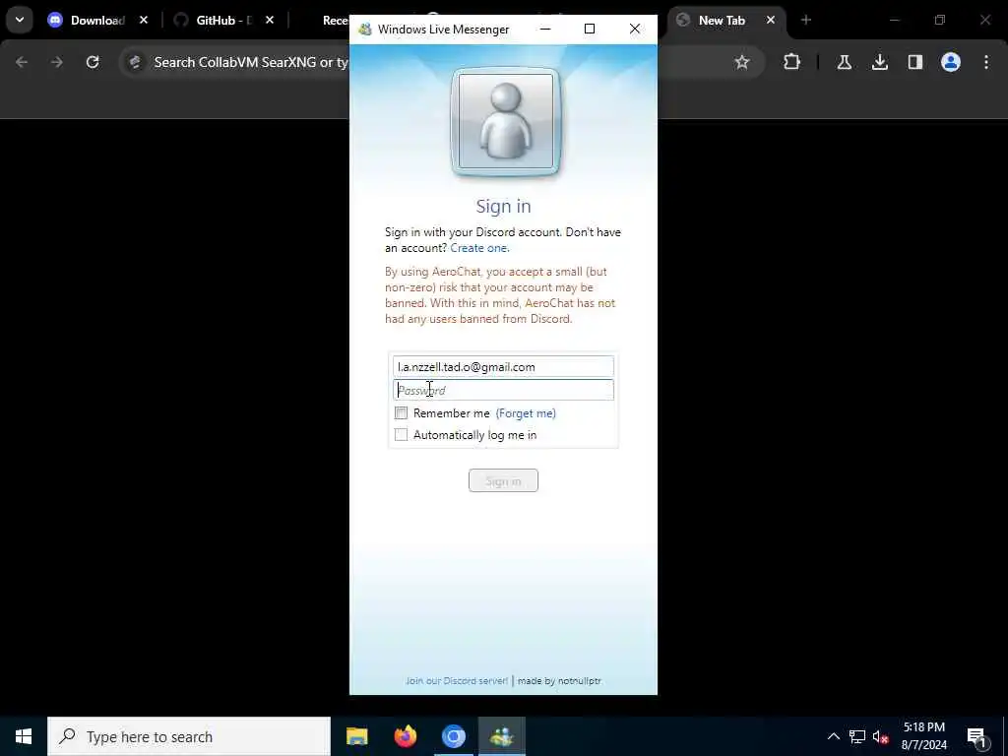Open the browser tab search dropdown arrow
Image resolution: width=1008 pixels, height=756 pixels.
pyautogui.click(x=20, y=20)
